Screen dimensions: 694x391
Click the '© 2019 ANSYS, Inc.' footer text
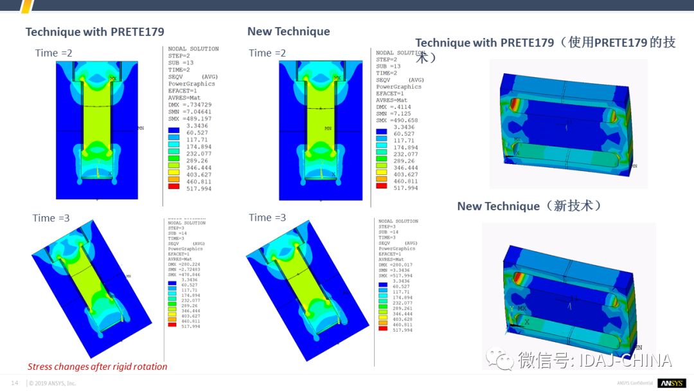point(52,383)
